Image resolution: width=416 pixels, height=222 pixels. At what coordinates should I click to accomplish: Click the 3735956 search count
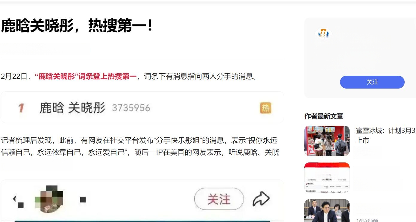tap(131, 108)
